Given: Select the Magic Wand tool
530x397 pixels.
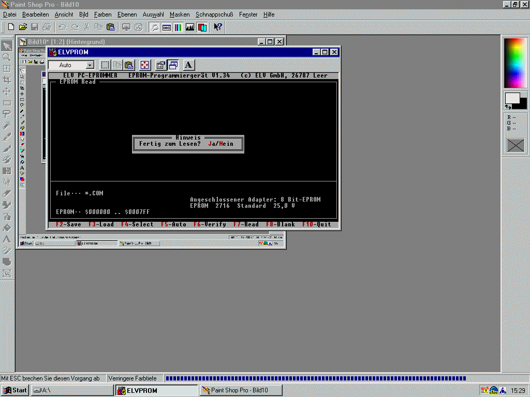Looking at the screenshot, I should 7,125.
